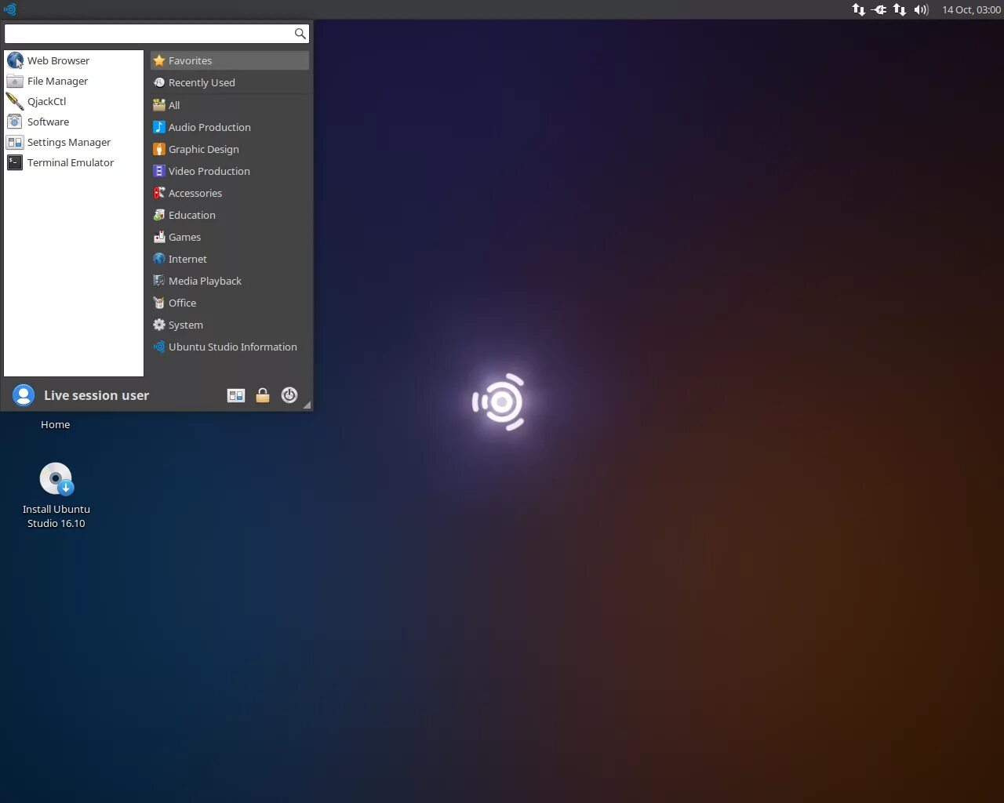Open the Ubuntu Studio Information entry

tap(232, 347)
